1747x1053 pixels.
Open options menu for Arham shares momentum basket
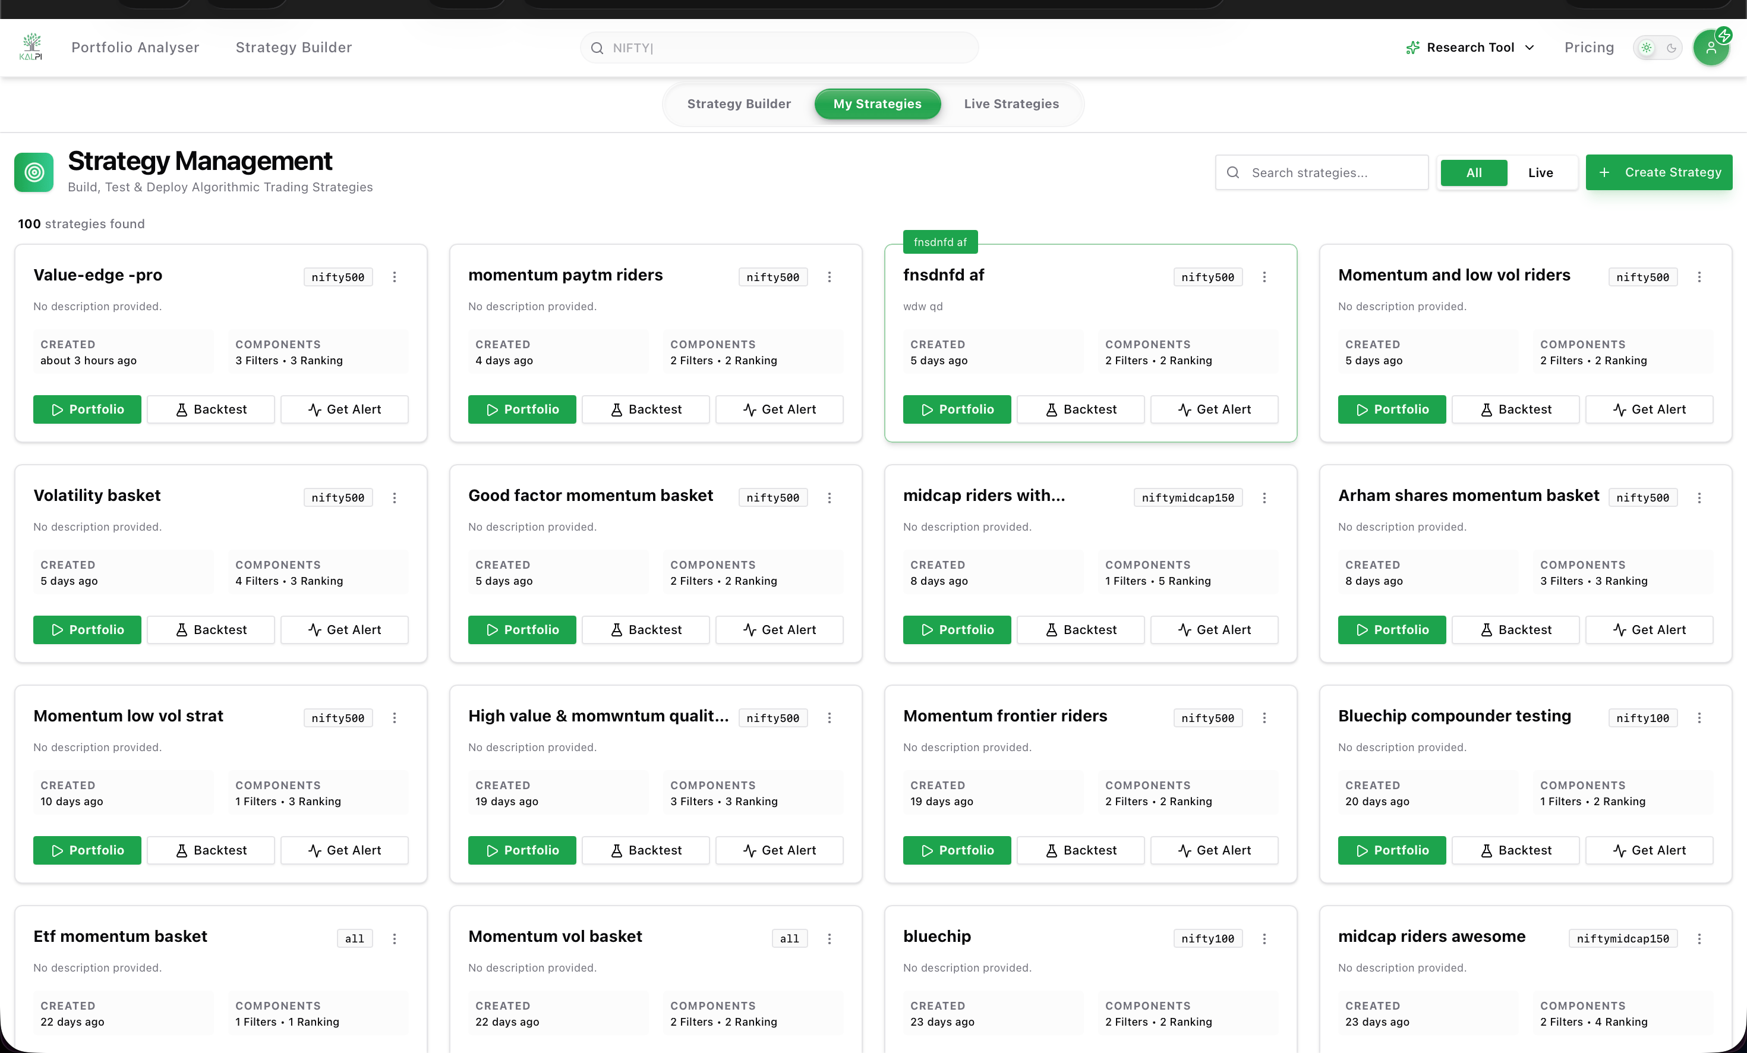(1699, 498)
